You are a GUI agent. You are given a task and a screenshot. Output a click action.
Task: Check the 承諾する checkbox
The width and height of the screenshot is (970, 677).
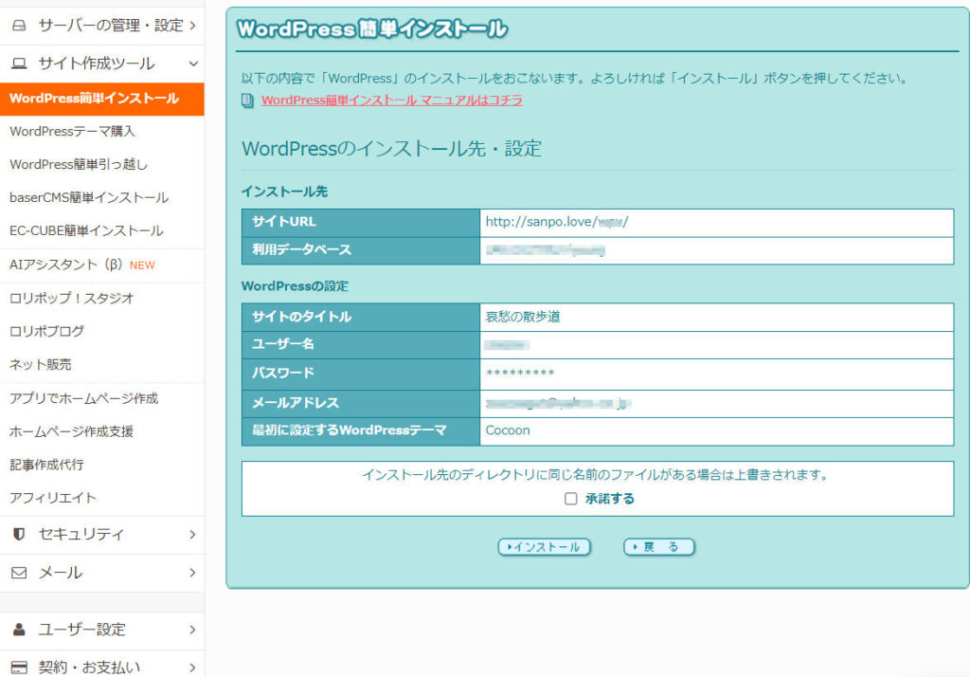click(x=570, y=499)
